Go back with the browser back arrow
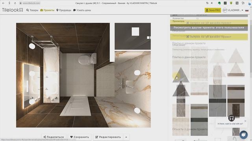The width and height of the screenshot is (252, 141). [3, 3]
